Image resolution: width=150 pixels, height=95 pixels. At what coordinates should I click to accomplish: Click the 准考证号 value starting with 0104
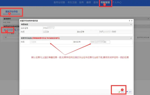(x=49, y=28)
